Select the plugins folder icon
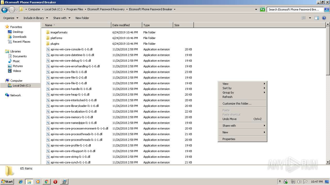This screenshot has height=185, width=330. (48, 44)
